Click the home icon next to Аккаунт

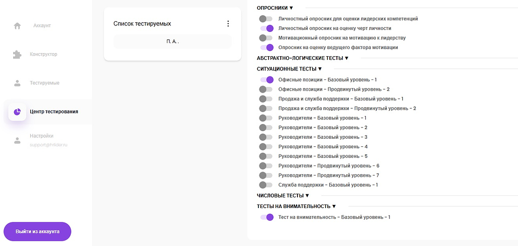pyautogui.click(x=17, y=26)
